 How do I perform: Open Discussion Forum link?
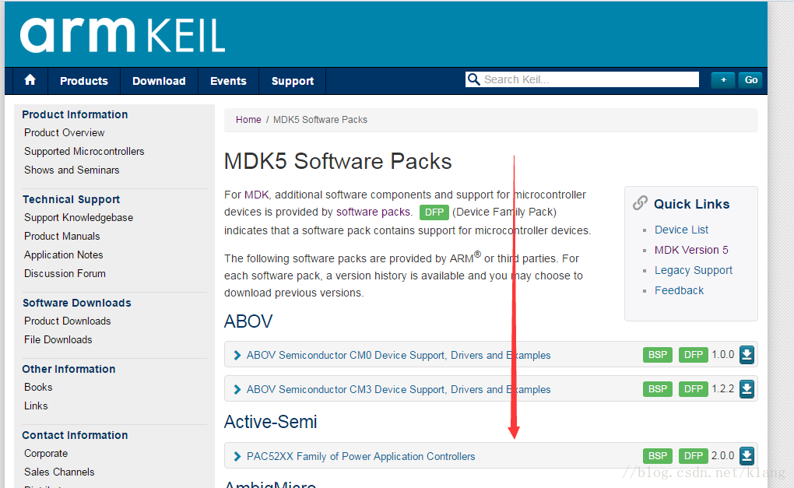[x=65, y=273]
